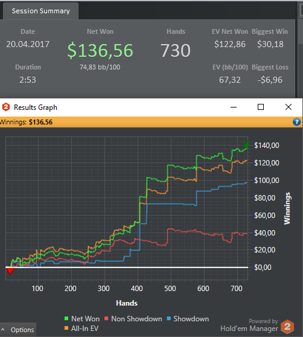Click the 400 hands x-axis label

pos(137,289)
